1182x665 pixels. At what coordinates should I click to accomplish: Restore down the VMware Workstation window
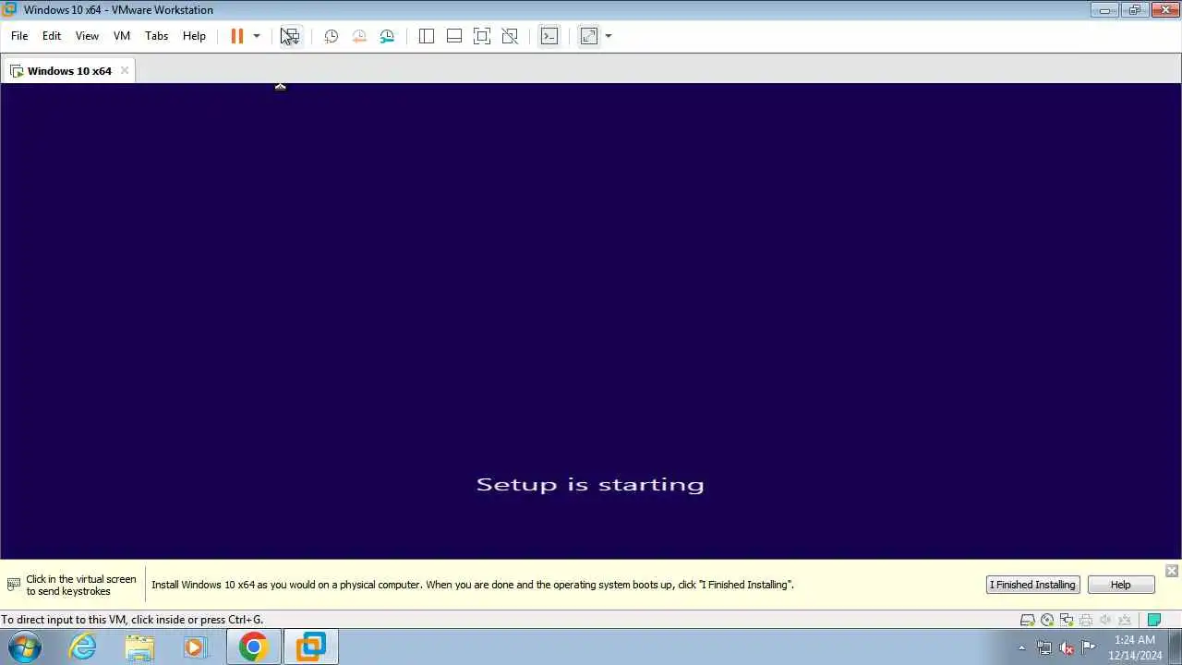tap(1135, 10)
